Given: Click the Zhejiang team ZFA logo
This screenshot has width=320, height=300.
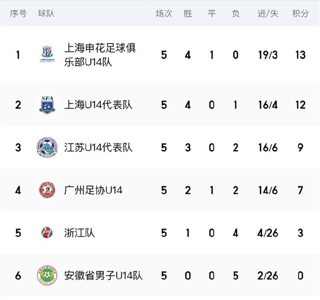Looking at the screenshot, I should pos(47,233).
